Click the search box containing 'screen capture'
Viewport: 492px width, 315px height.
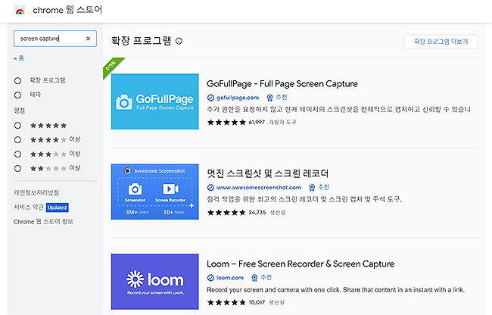pos(55,39)
